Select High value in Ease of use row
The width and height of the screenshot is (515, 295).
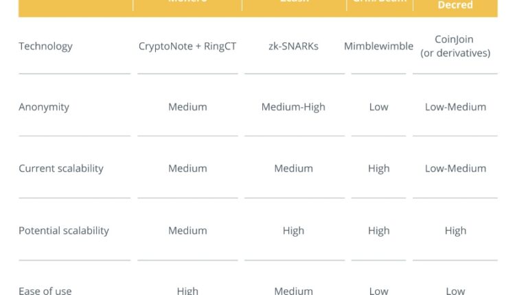tap(187, 291)
